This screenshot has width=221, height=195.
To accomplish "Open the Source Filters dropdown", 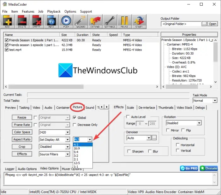I will click(x=54, y=154).
